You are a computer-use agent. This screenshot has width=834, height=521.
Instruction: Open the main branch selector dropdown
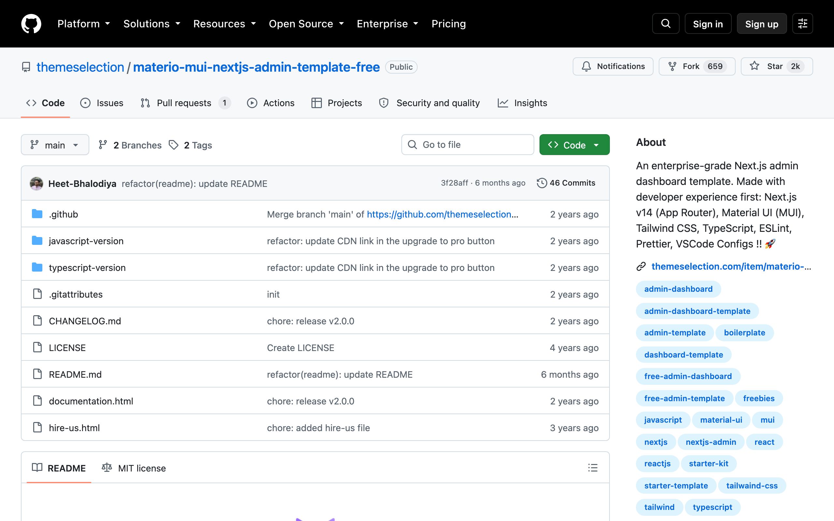pos(55,145)
